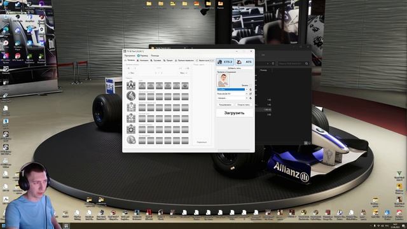Click the ADR skill icon
This screenshot has width=407, height=229.
(131, 85)
